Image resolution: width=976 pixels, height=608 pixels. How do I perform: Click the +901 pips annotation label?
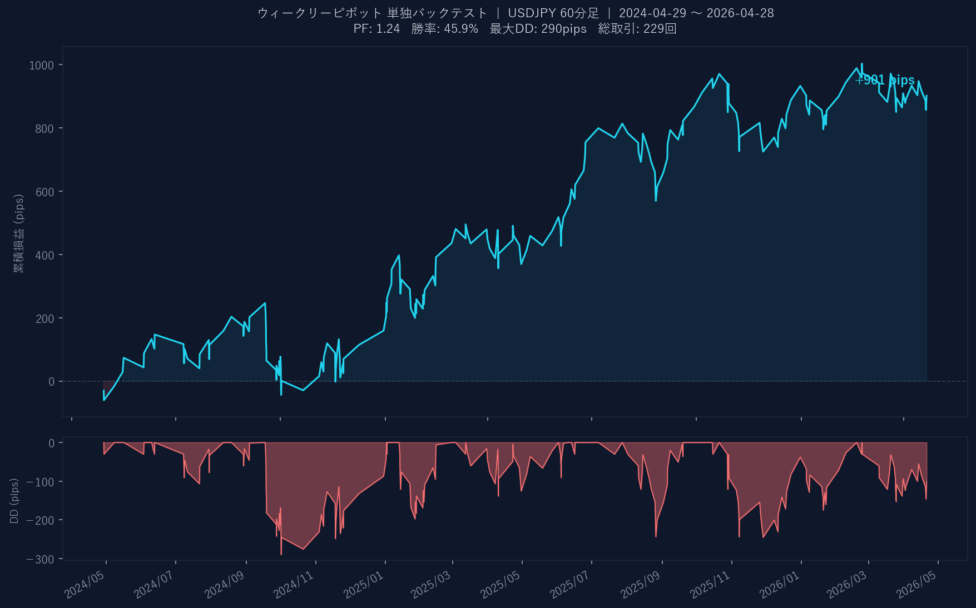885,81
